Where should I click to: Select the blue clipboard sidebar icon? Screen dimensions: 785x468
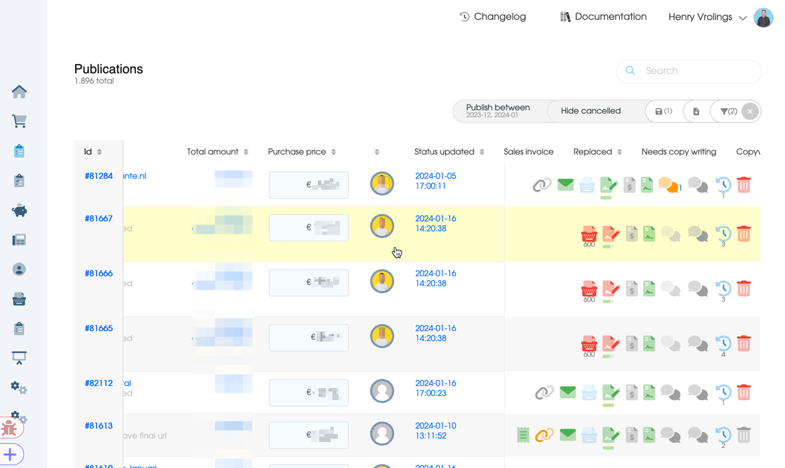(19, 151)
